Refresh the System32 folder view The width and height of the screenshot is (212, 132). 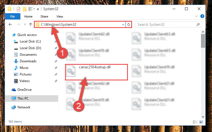[x=128, y=24]
